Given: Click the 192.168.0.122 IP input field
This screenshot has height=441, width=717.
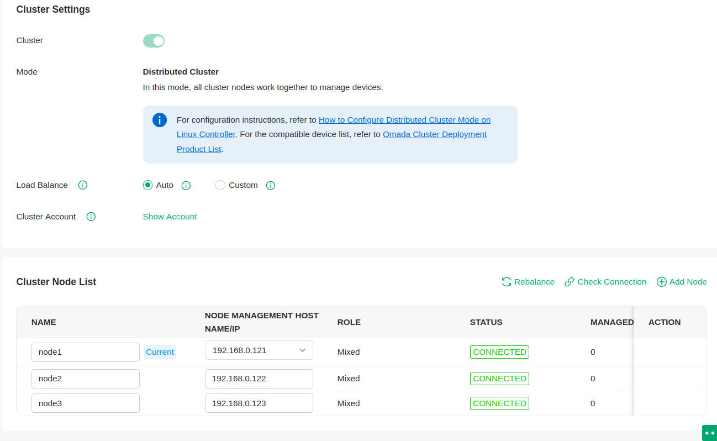Looking at the screenshot, I should coord(259,379).
